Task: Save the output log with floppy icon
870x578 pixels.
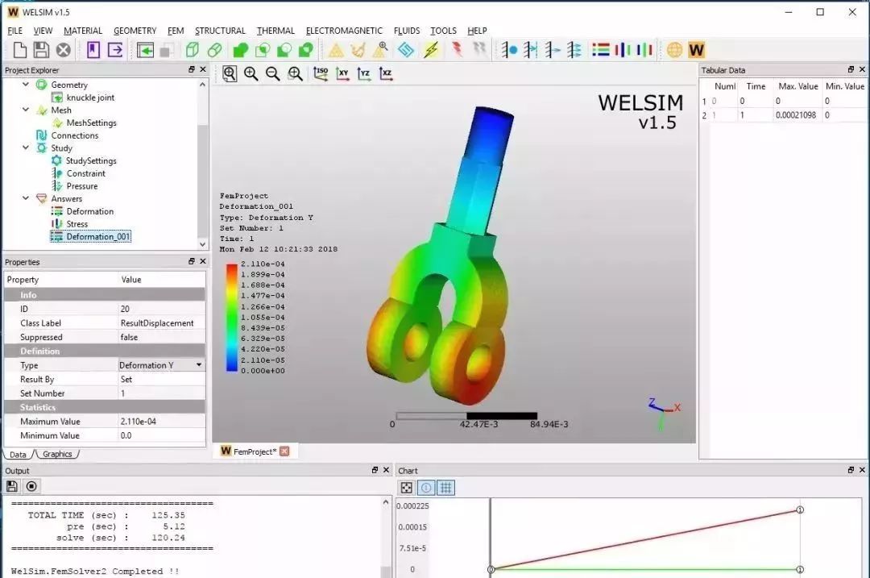Action: [11, 486]
